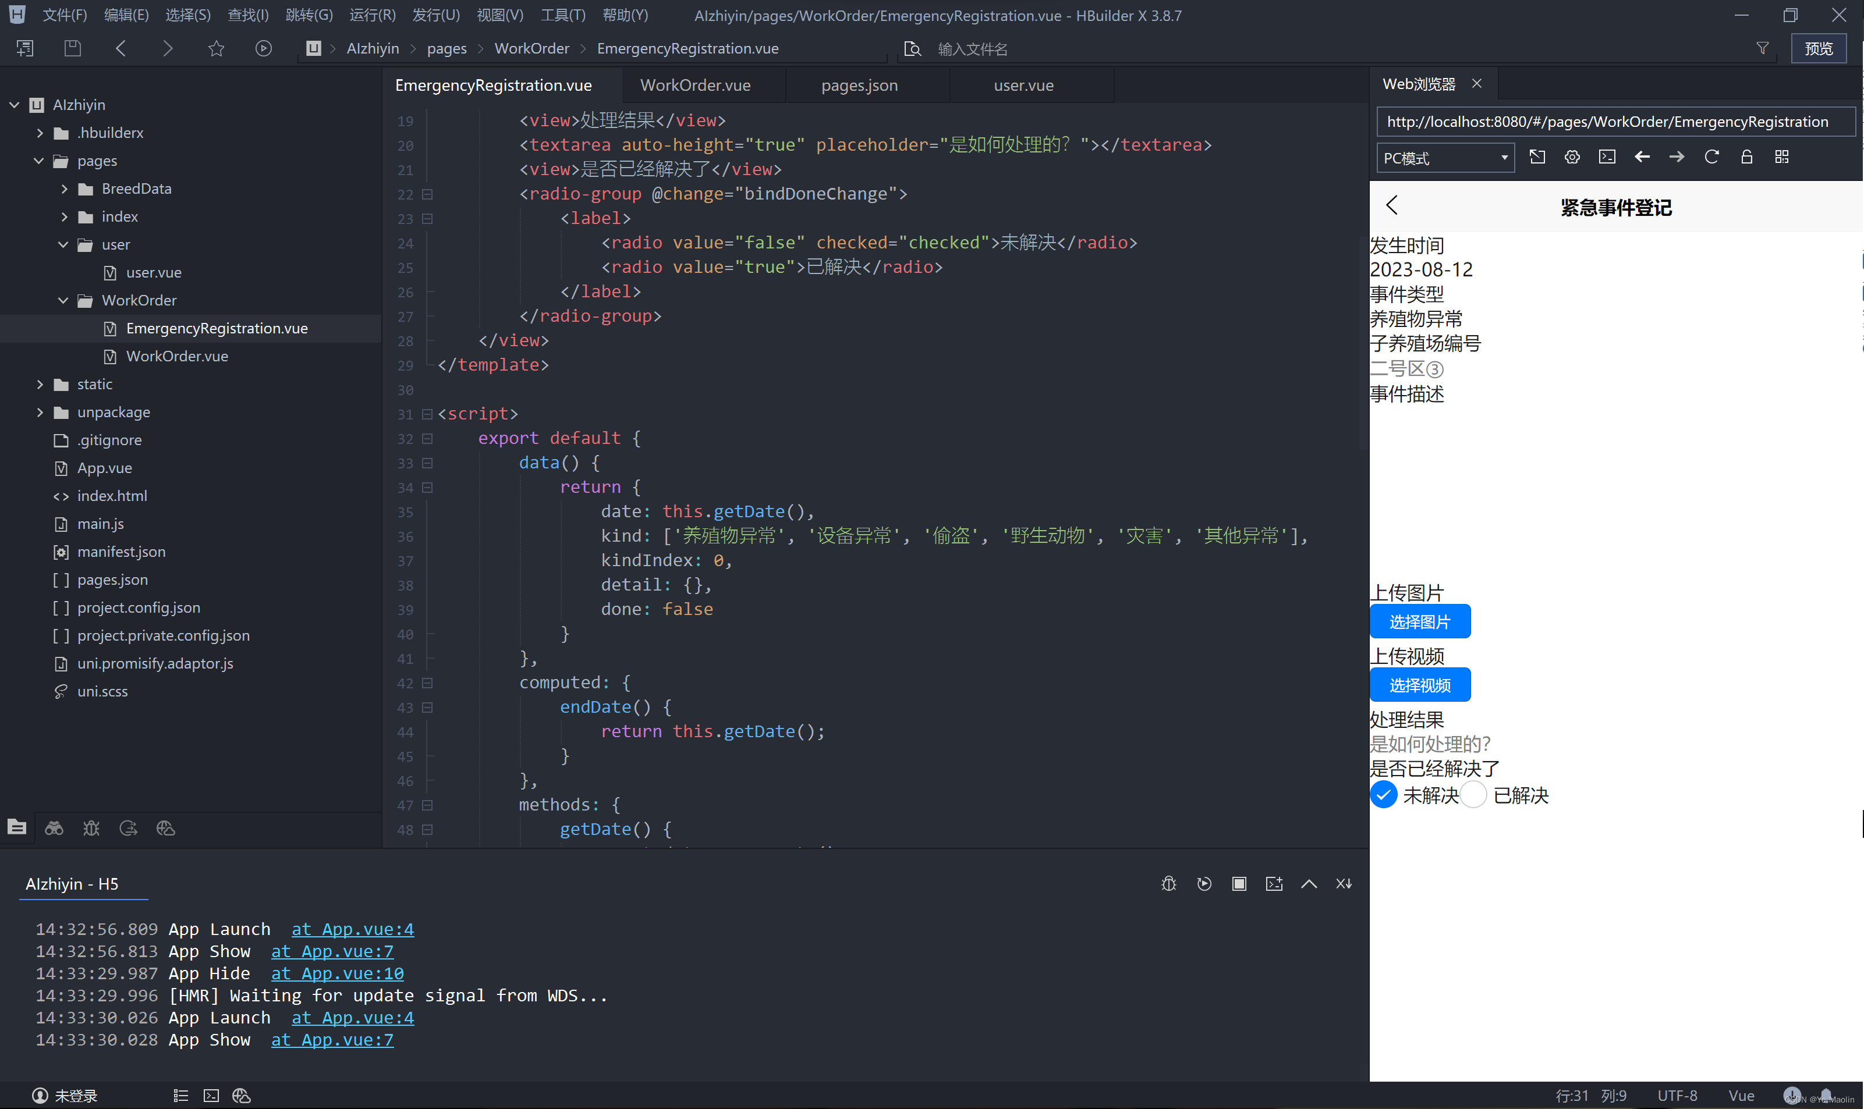1864x1109 pixels.
Task: Click the bookmark star icon in toolbar
Action: 216,48
